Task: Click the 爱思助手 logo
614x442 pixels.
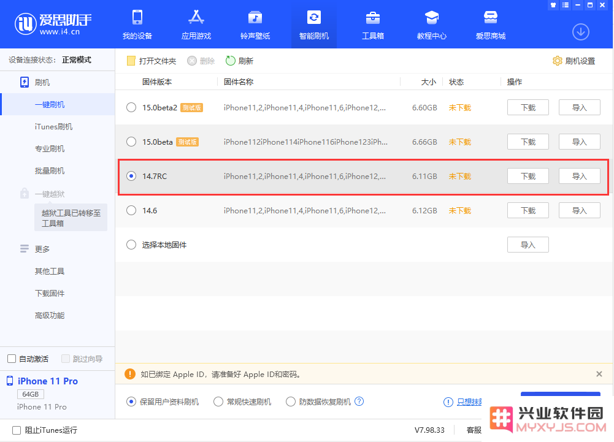Action: [x=53, y=24]
